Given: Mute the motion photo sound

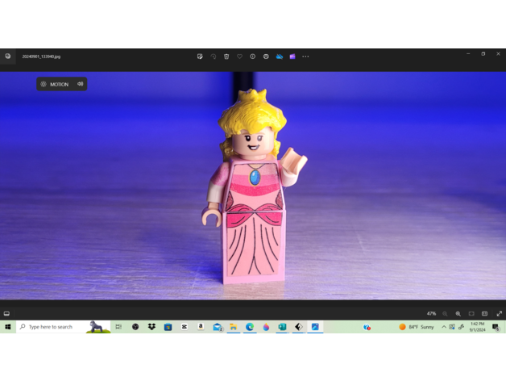Looking at the screenshot, I should coord(80,84).
